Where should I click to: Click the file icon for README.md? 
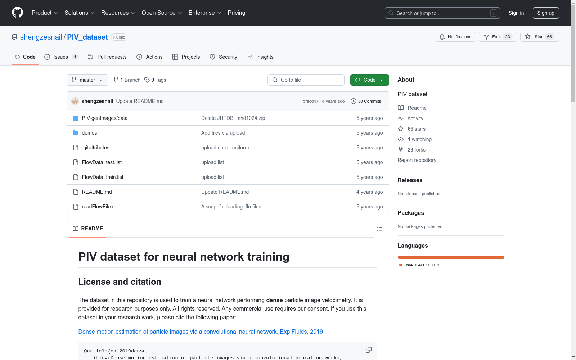click(76, 192)
